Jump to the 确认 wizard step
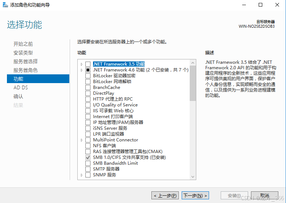 [x=18, y=96]
